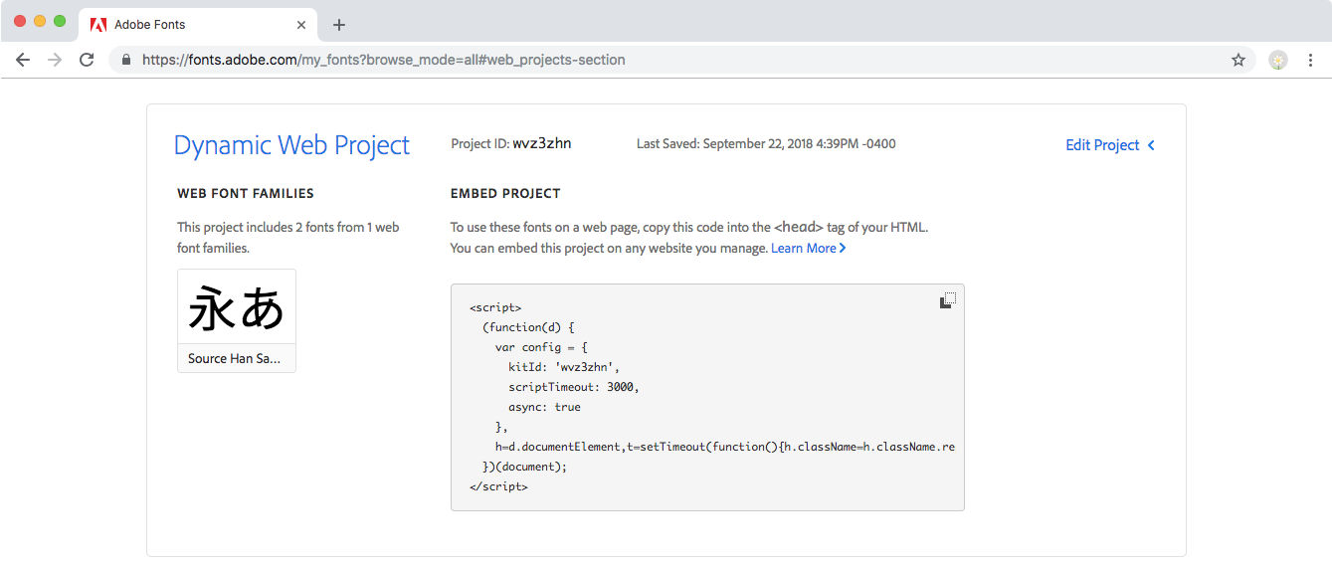
Task: Go back to previous page
Action: 23,60
